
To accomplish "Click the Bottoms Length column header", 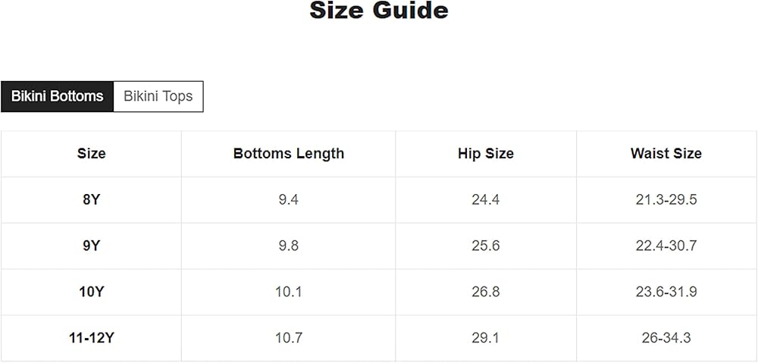I will tap(288, 154).
